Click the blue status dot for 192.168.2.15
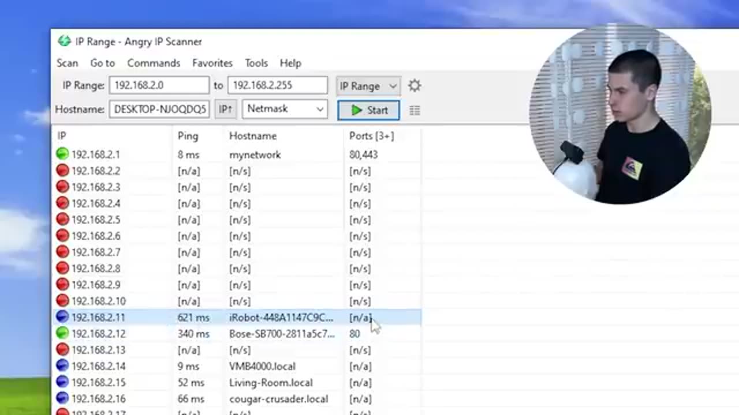The image size is (739, 415). [62, 382]
